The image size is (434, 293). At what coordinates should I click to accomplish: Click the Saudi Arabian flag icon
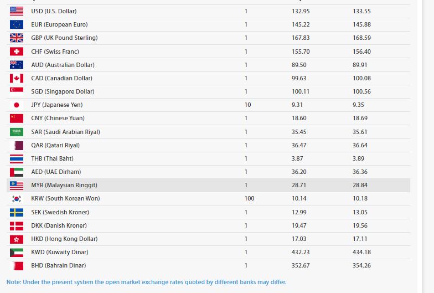[x=17, y=132]
